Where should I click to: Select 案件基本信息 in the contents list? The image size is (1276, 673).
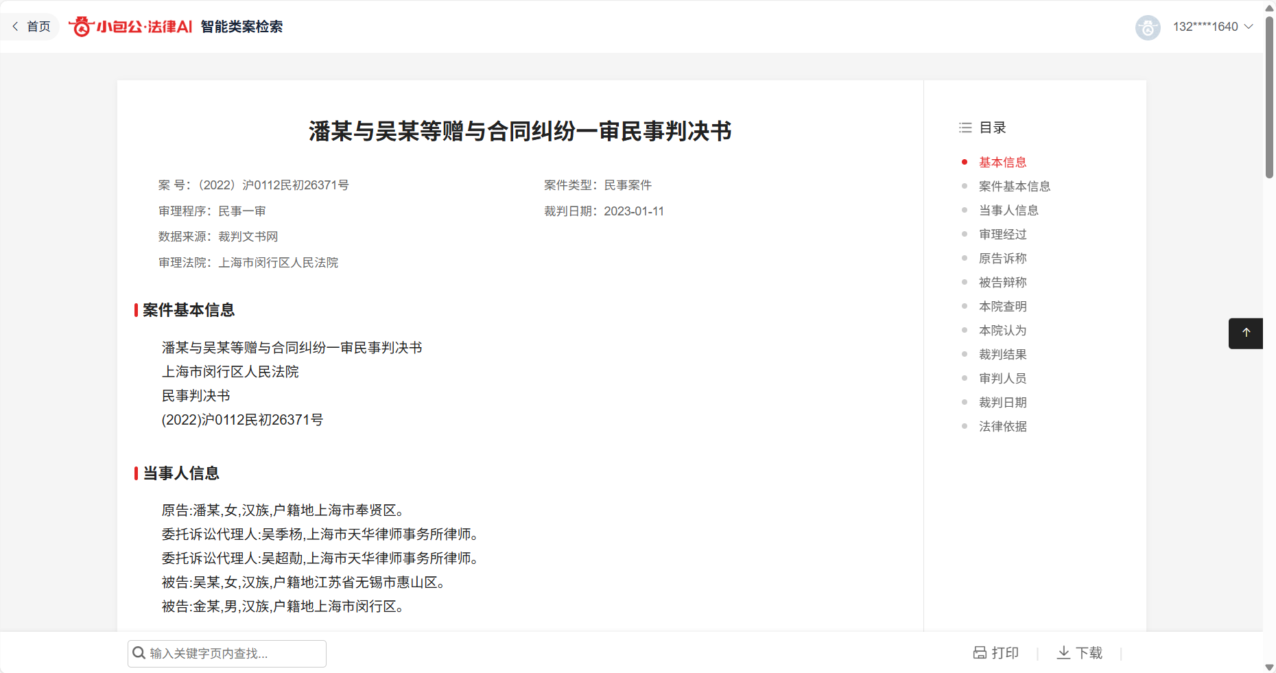pyautogui.click(x=1014, y=187)
